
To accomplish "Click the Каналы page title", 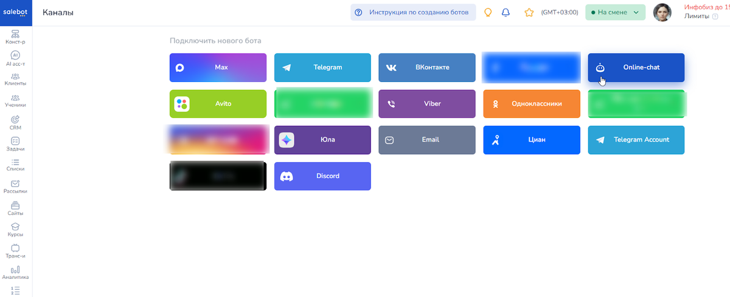I will [x=58, y=12].
